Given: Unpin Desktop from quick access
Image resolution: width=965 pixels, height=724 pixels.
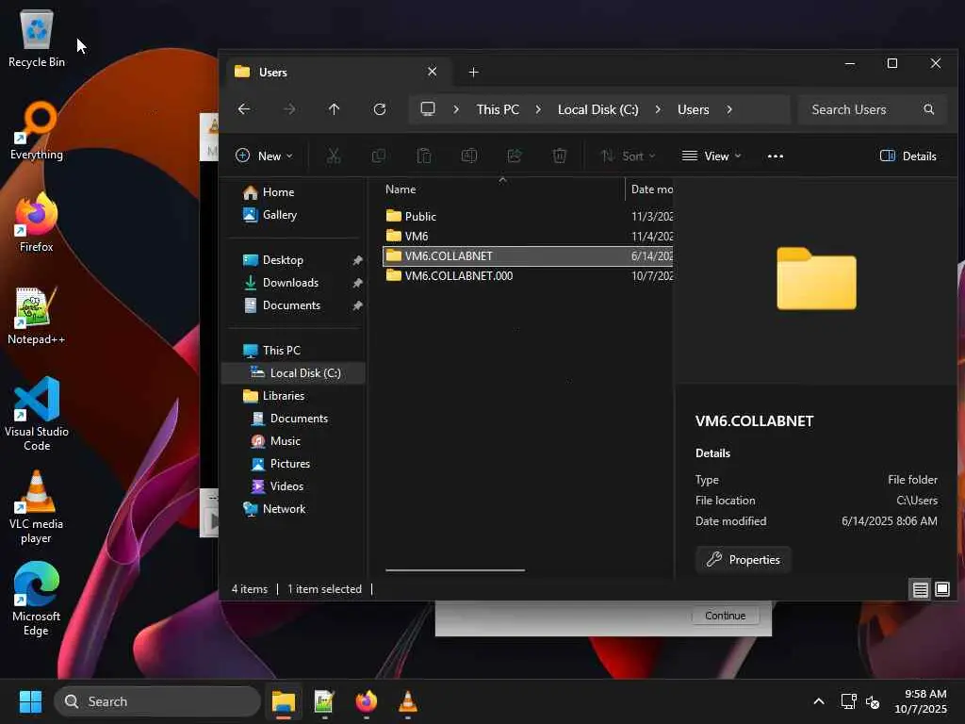Looking at the screenshot, I should (357, 260).
